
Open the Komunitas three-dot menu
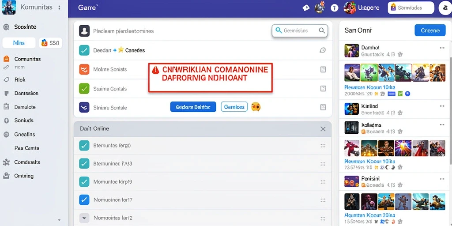click(59, 8)
